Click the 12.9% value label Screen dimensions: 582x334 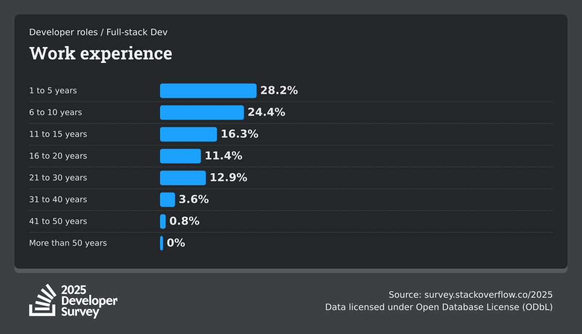click(228, 178)
